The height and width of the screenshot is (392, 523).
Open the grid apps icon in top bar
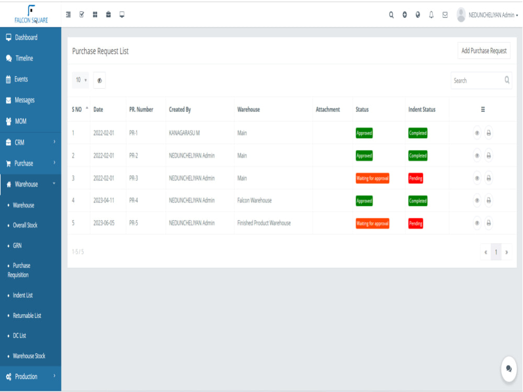pos(95,15)
